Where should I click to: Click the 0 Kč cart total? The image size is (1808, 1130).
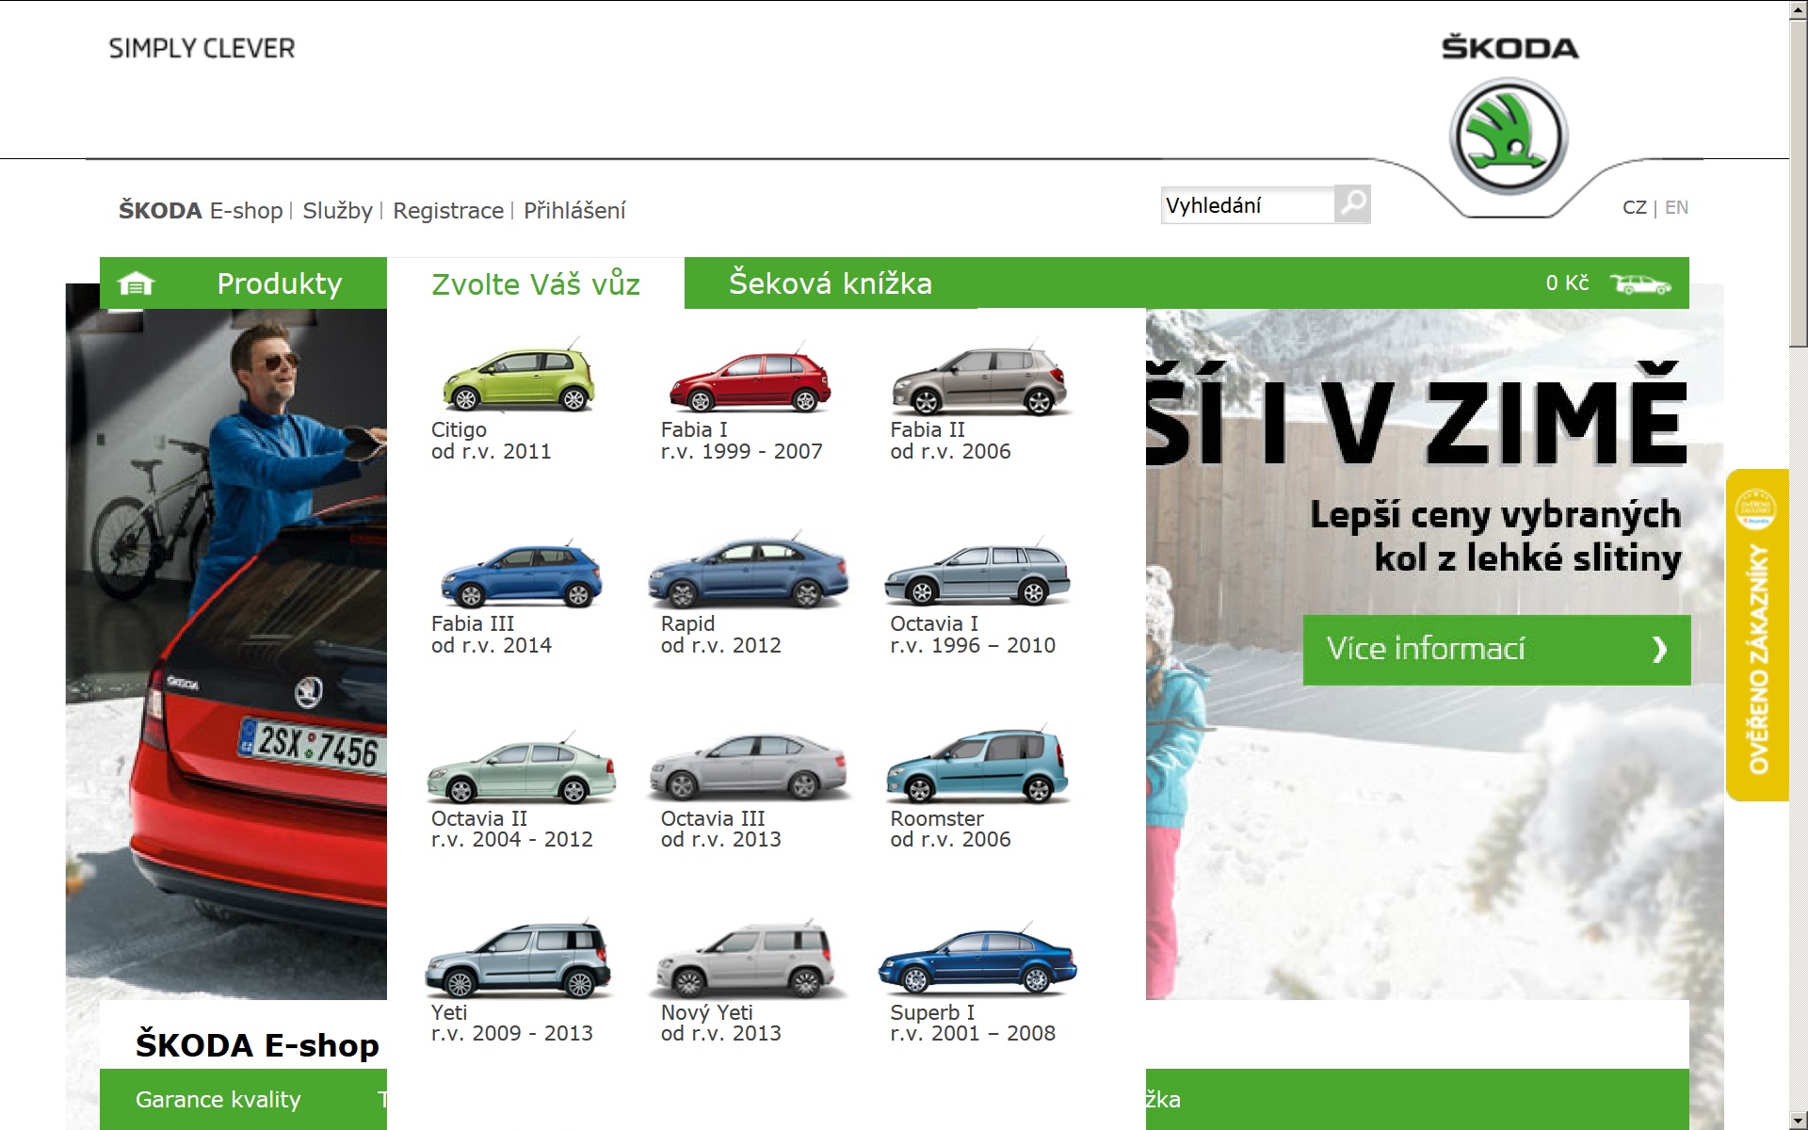1567,283
